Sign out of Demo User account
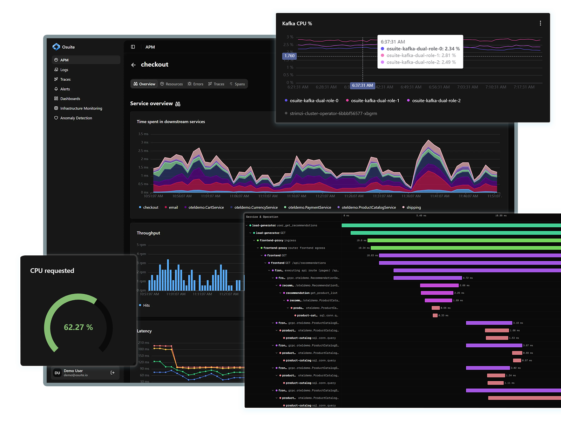 112,373
